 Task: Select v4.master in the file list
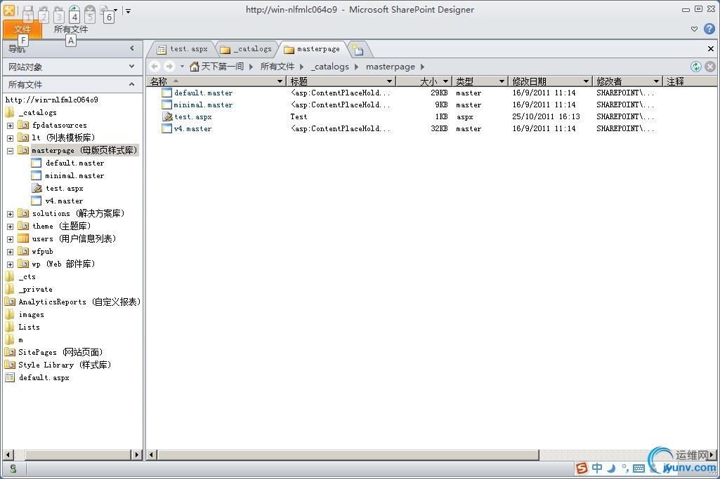pos(193,128)
